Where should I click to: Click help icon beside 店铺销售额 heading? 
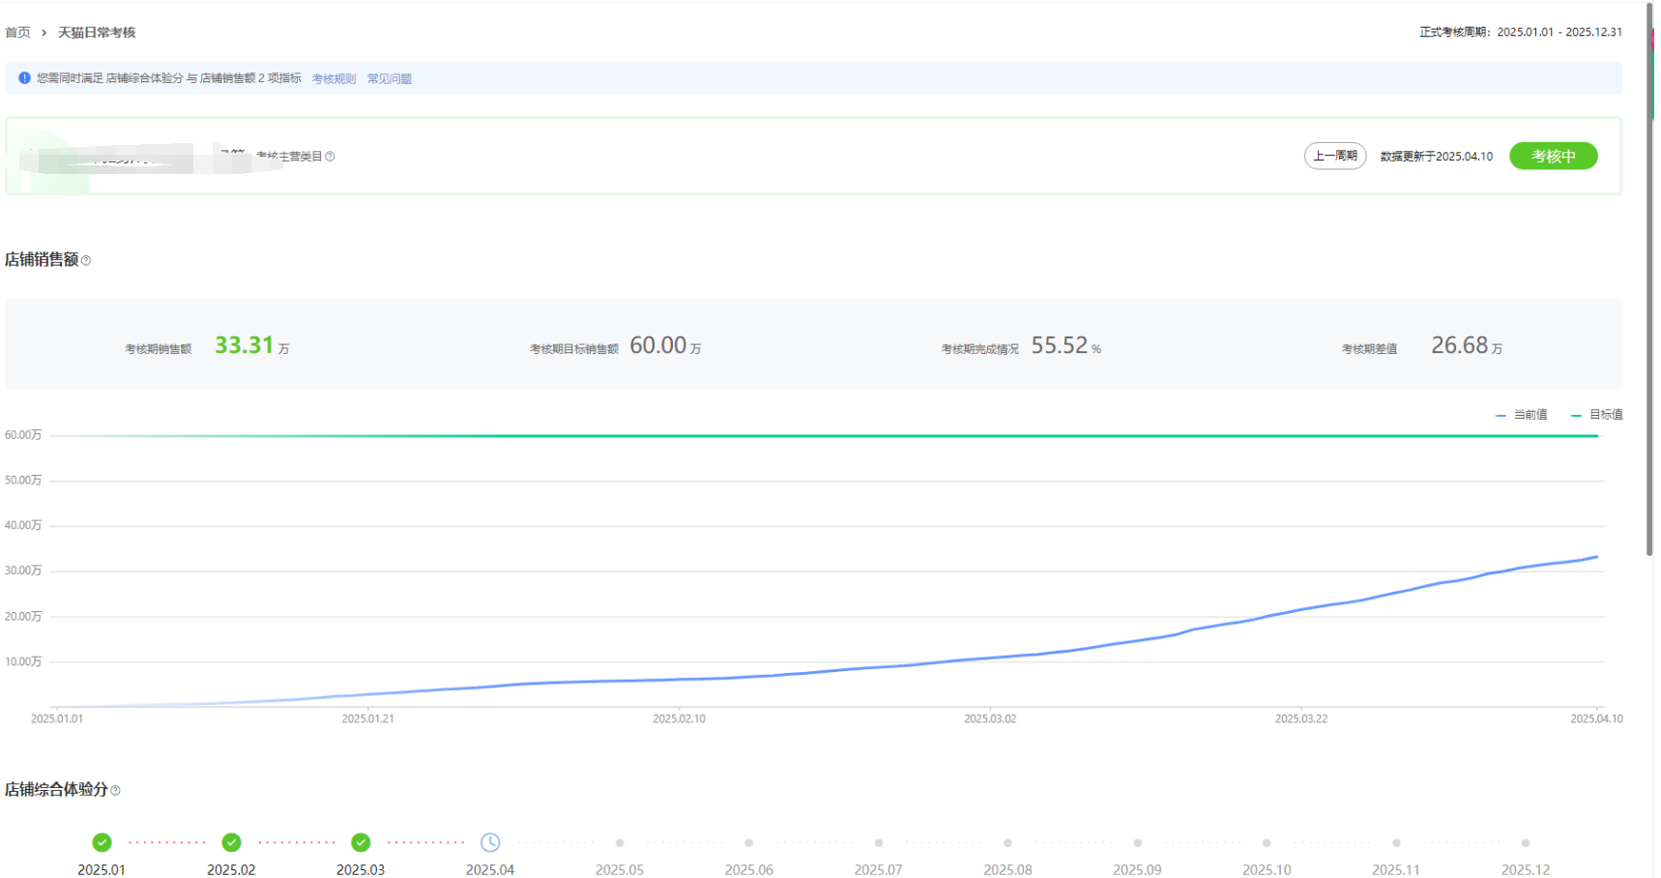click(86, 260)
